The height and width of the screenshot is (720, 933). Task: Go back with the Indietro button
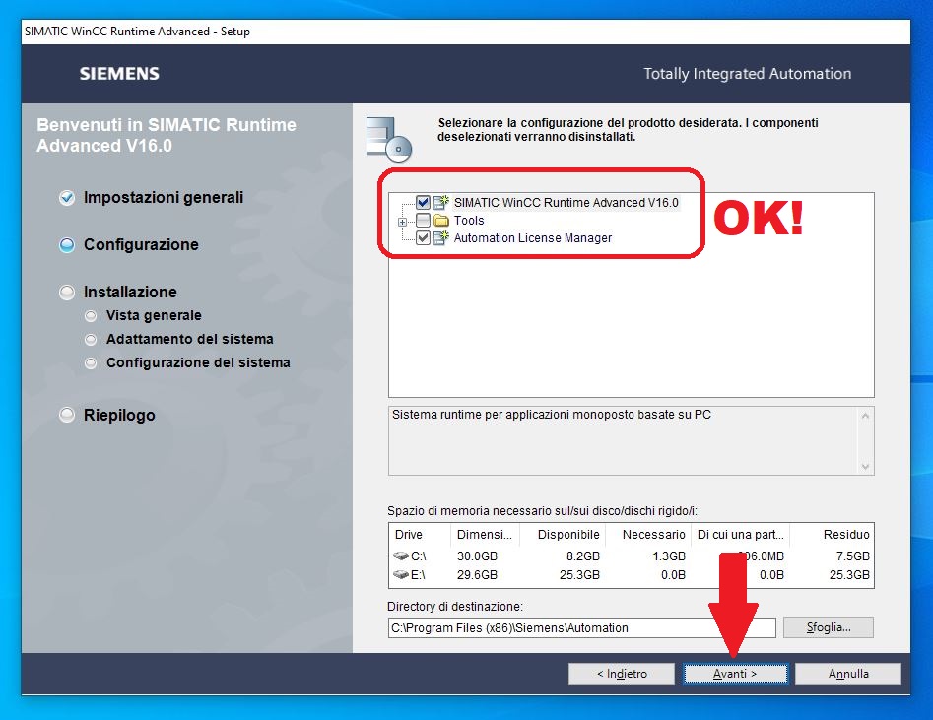pyautogui.click(x=622, y=674)
